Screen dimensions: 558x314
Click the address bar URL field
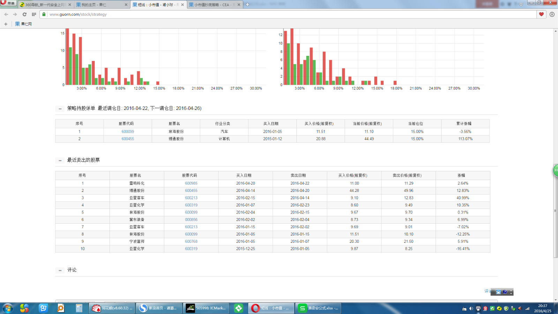pos(279,14)
